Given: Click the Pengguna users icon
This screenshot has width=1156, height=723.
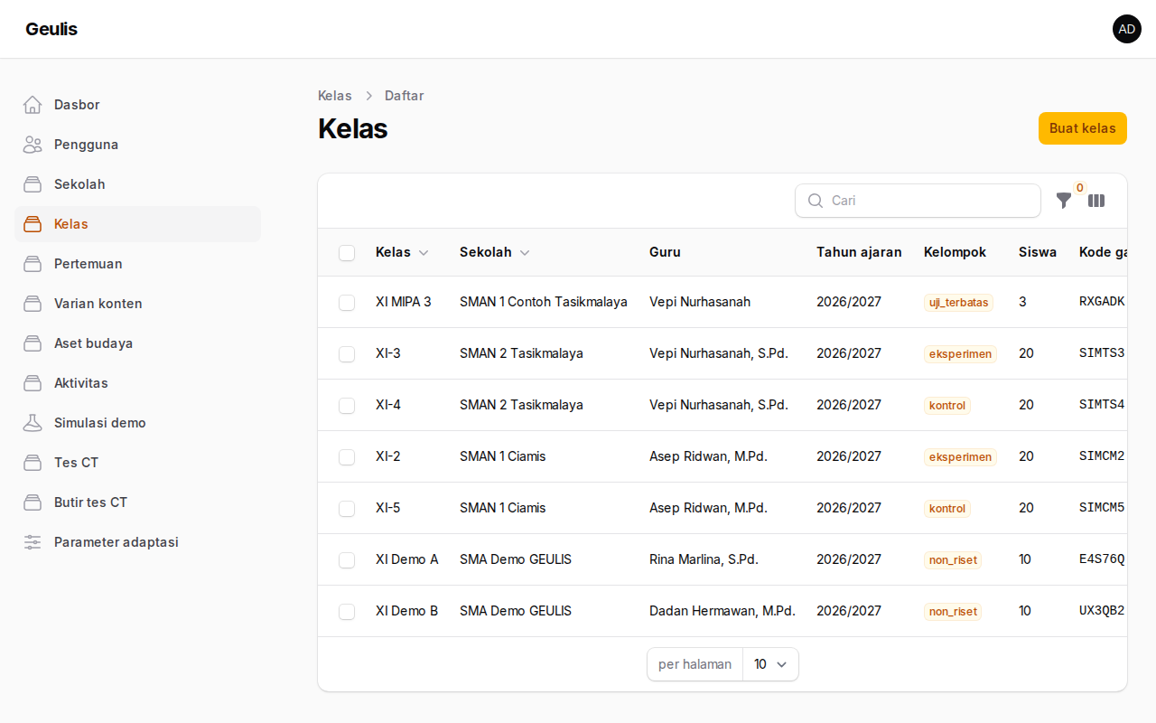Looking at the screenshot, I should [x=33, y=145].
